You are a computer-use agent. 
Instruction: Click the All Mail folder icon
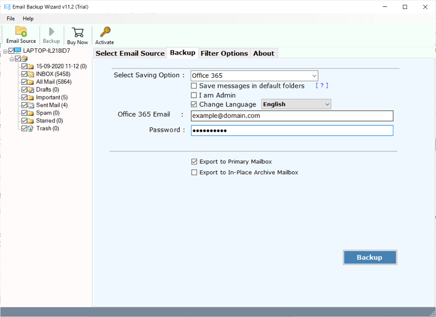click(x=31, y=82)
